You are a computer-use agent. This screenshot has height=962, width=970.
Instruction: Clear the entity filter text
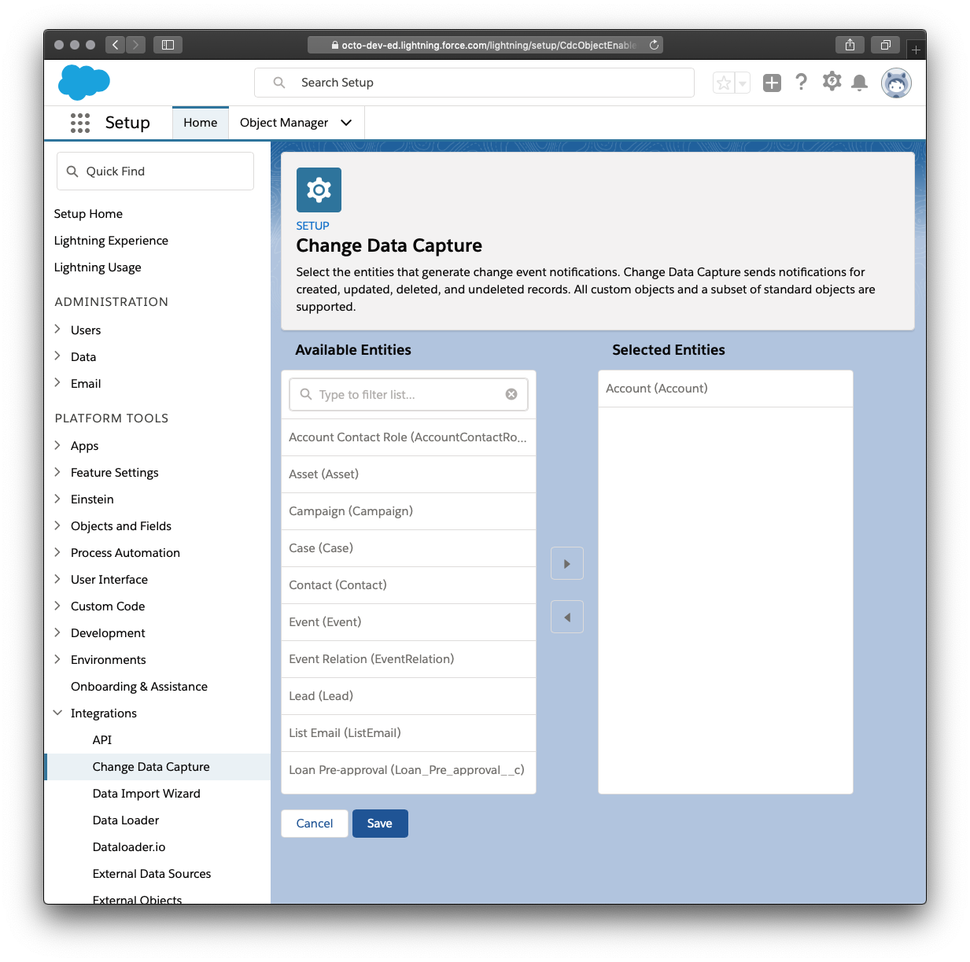click(x=511, y=394)
